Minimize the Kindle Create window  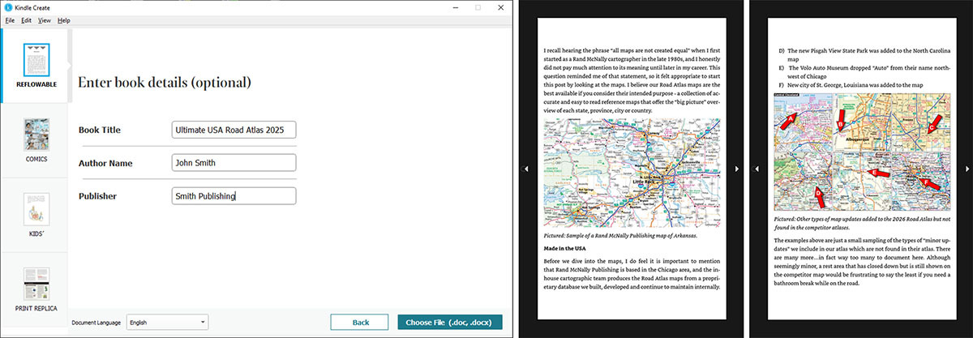point(454,7)
